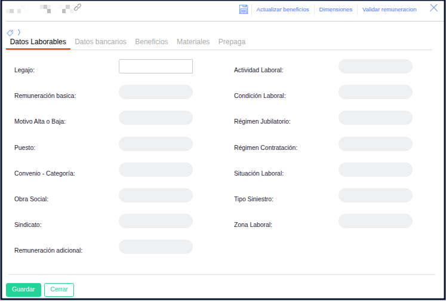This screenshot has height=301, width=446.
Task: Expand the chevron next to tag icon
Action: point(19,32)
